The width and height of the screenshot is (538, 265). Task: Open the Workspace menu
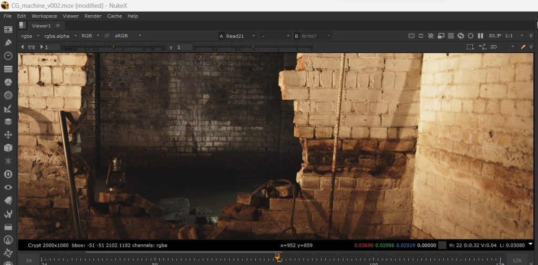click(44, 16)
